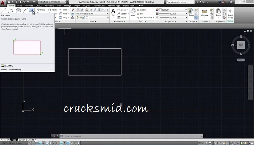Click the Paste button

click(218, 13)
